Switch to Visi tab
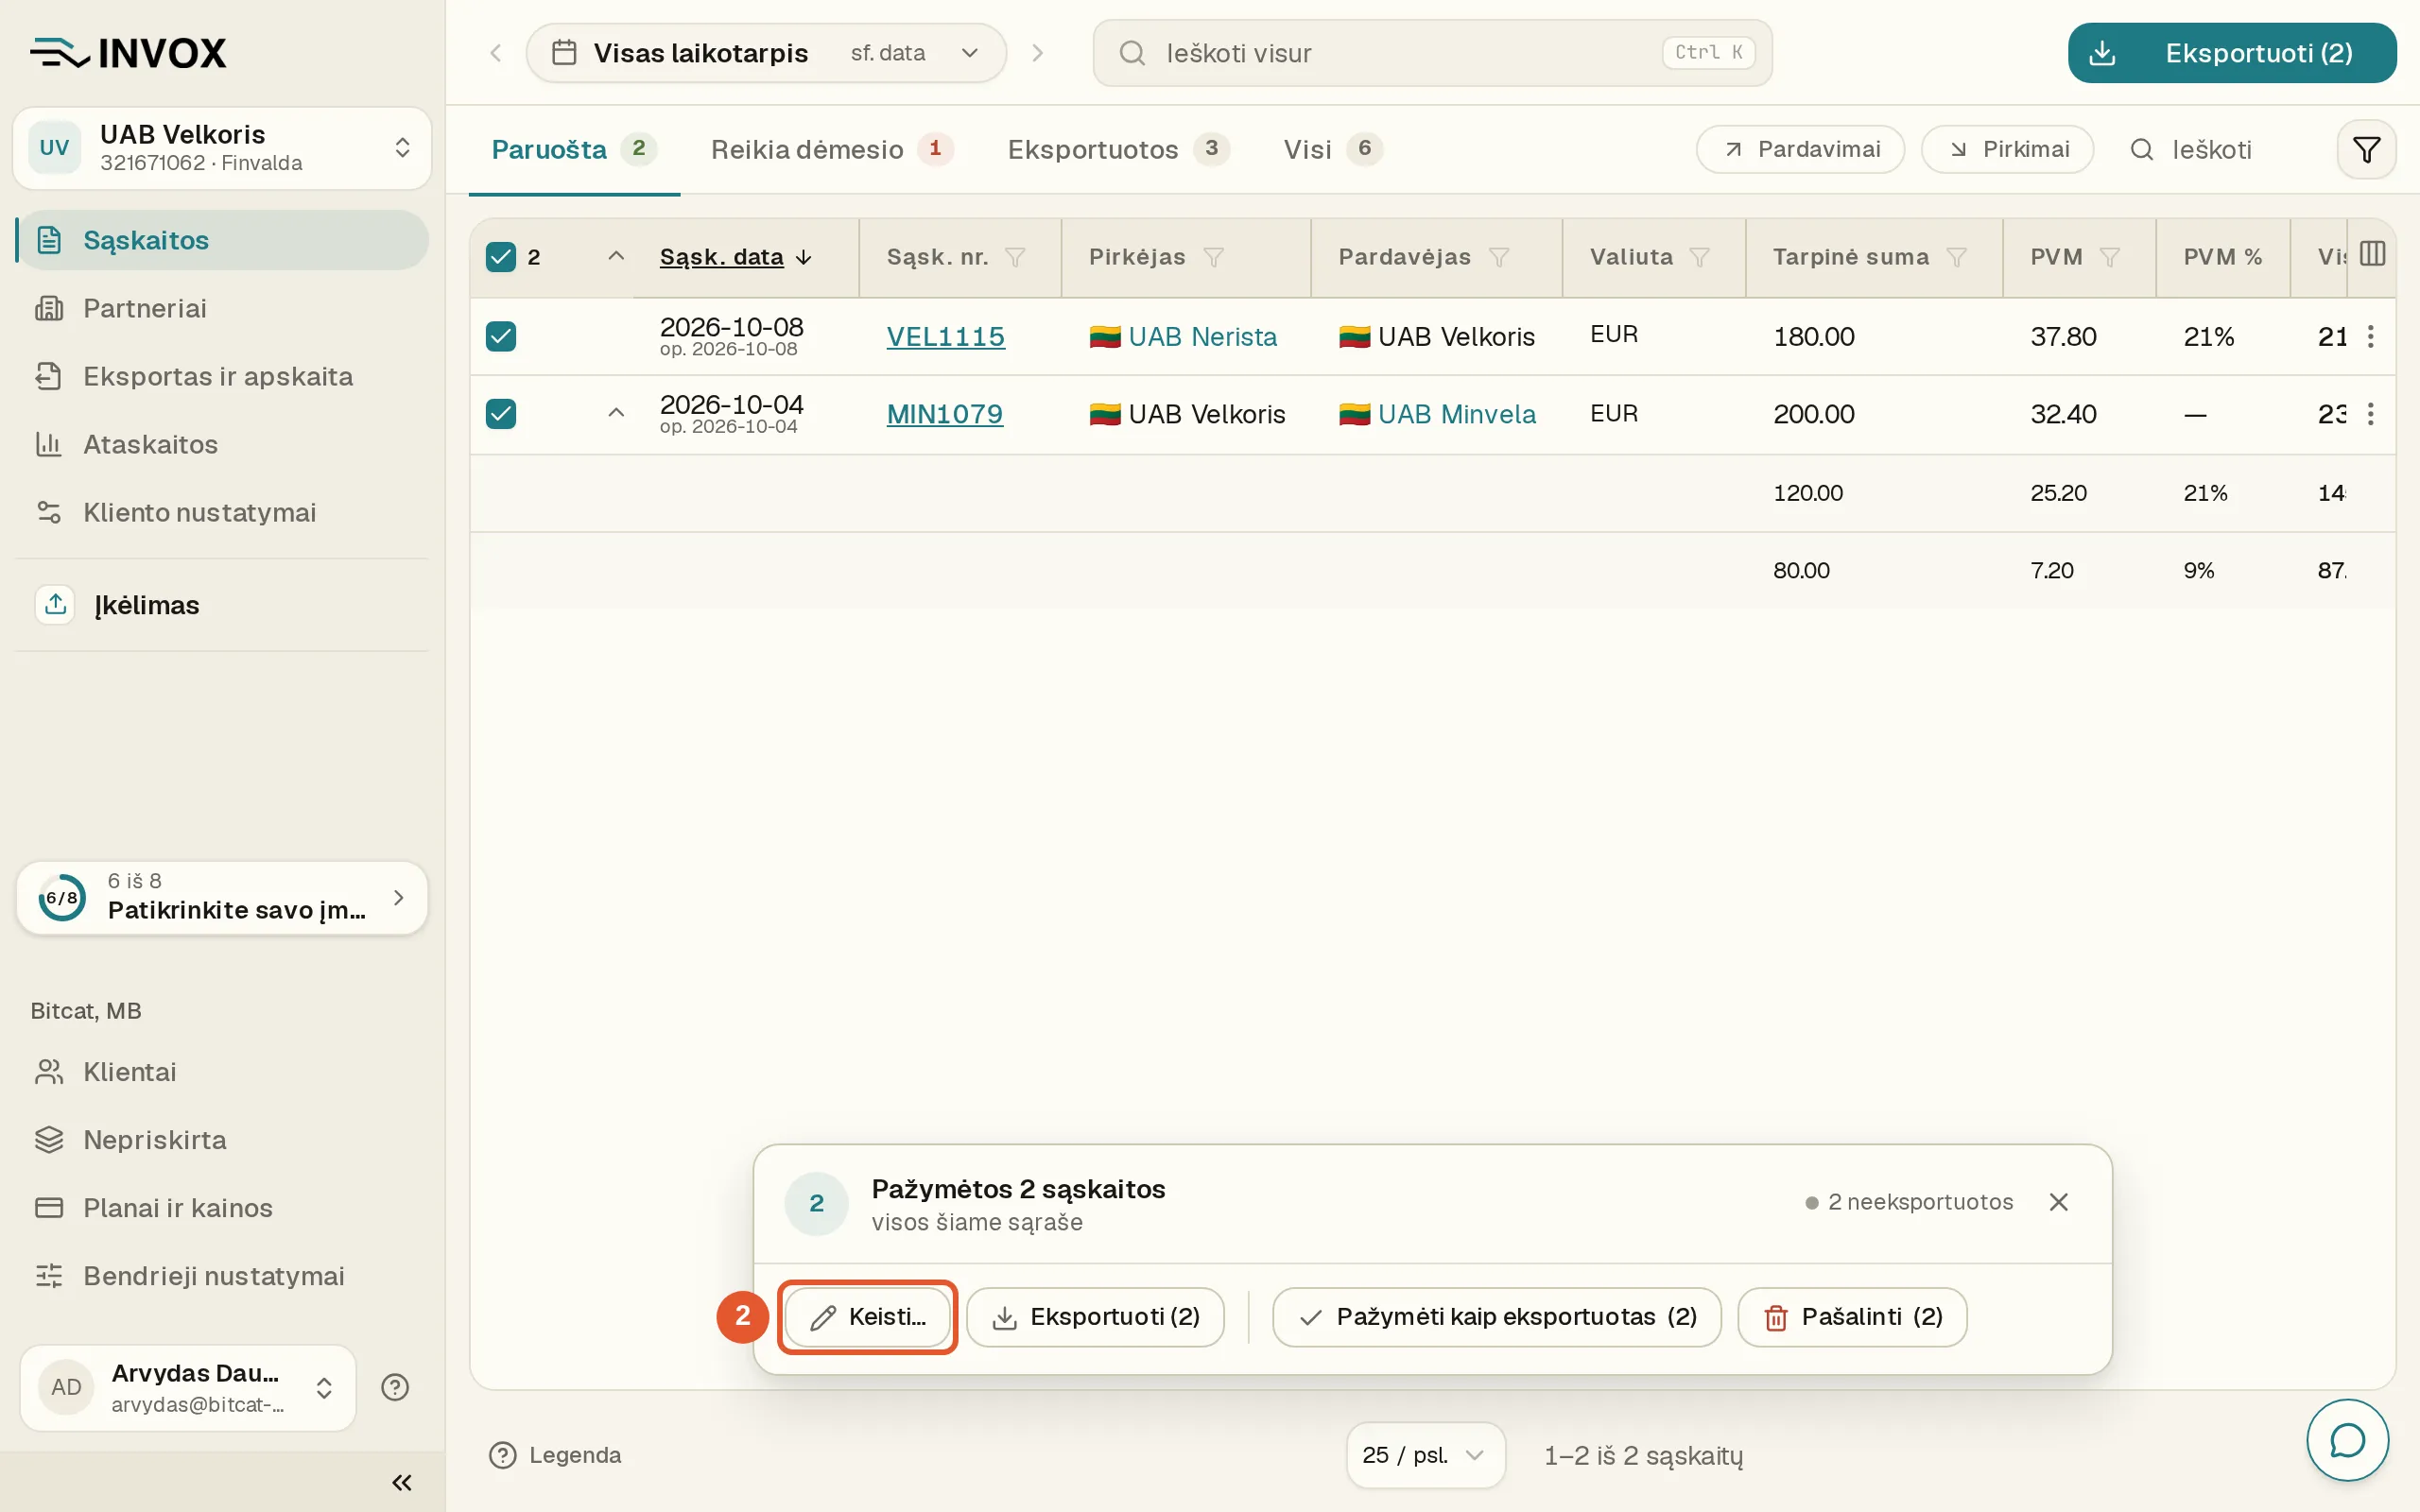 pos(1332,150)
